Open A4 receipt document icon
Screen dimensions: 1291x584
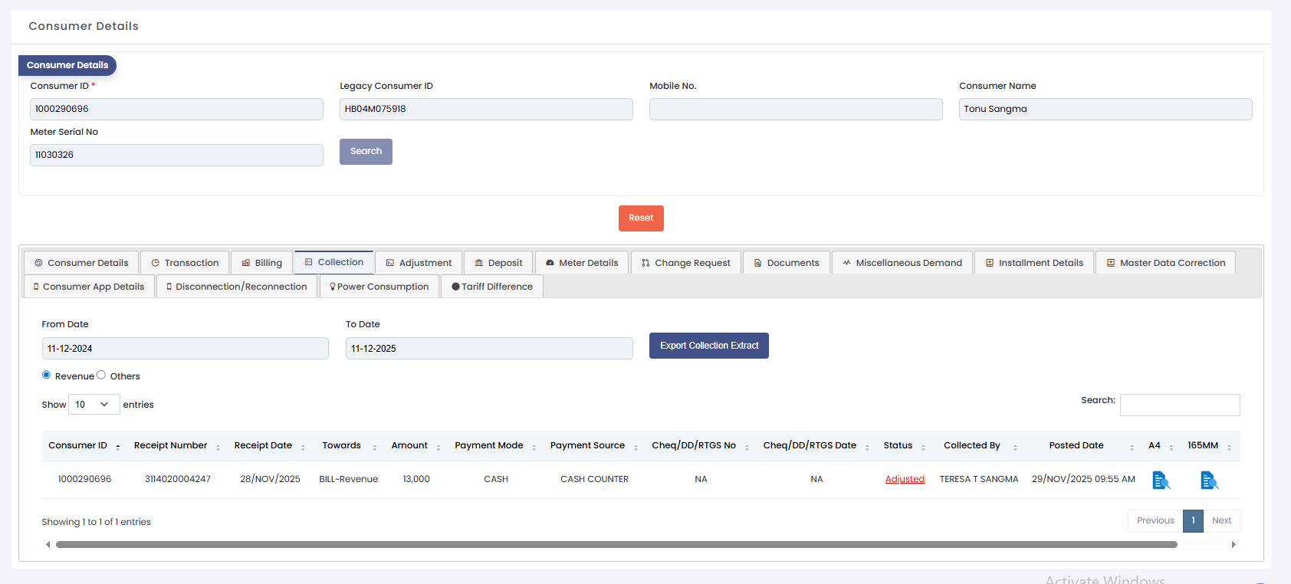(1161, 481)
